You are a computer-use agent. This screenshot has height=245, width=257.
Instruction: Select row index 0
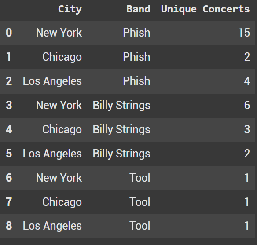click(x=9, y=33)
